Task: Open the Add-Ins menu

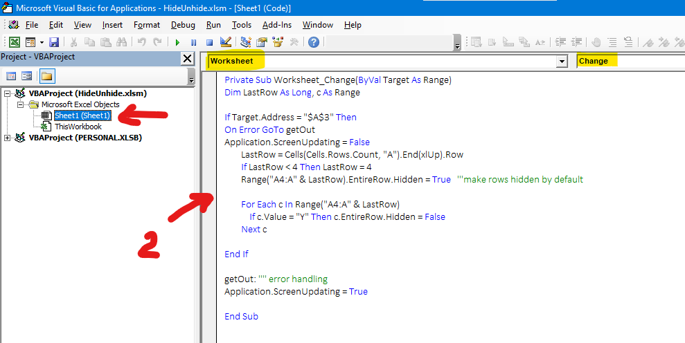Action: click(277, 25)
